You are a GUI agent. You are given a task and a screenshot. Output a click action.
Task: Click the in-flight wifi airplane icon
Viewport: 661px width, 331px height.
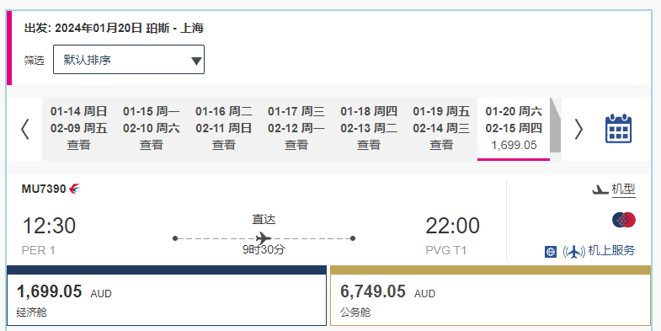[573, 252]
